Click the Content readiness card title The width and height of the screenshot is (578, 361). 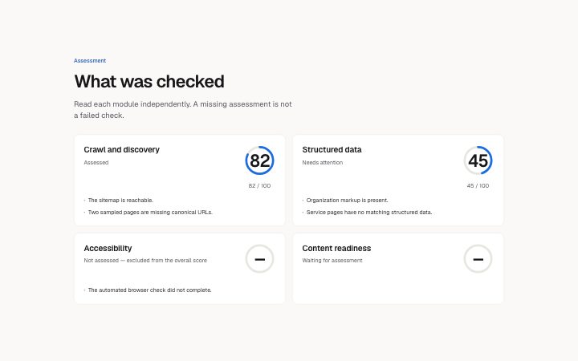tap(336, 248)
